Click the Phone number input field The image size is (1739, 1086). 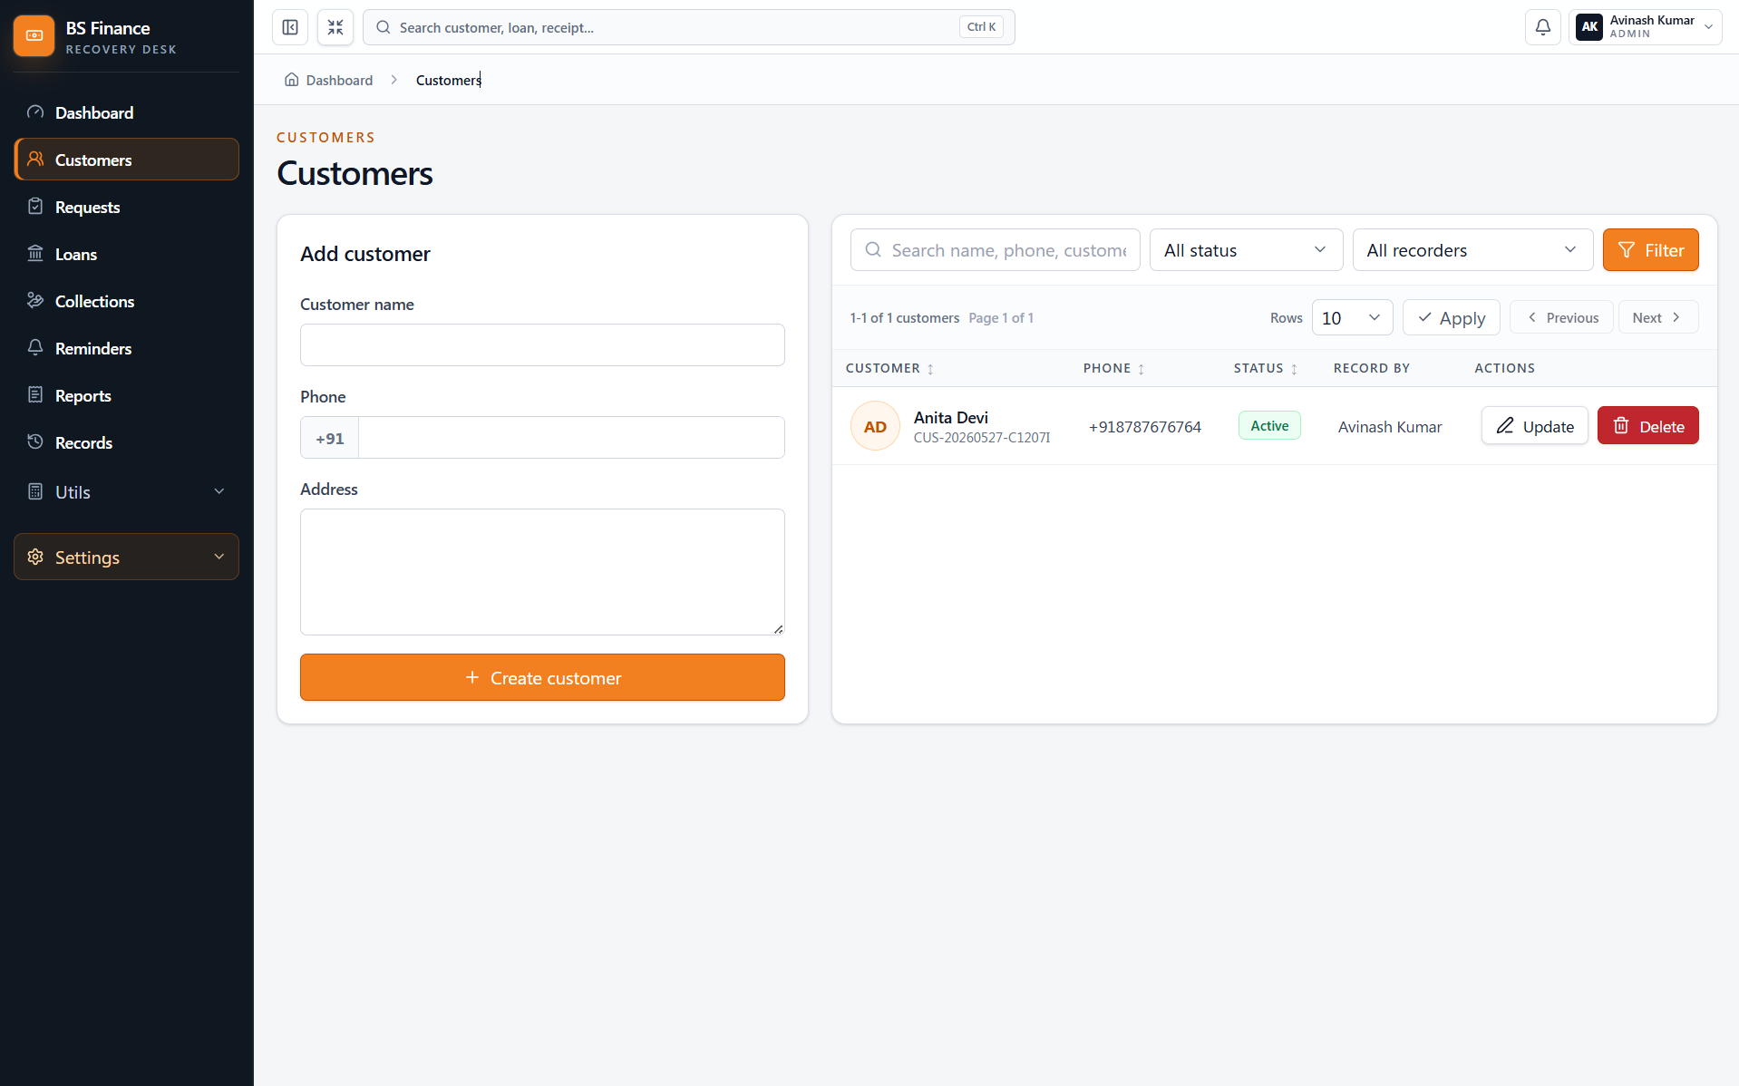coord(571,438)
